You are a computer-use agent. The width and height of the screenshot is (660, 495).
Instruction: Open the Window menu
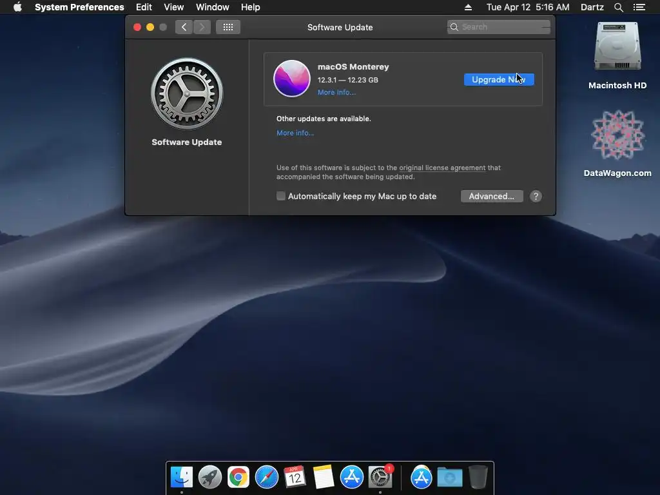[x=212, y=7]
